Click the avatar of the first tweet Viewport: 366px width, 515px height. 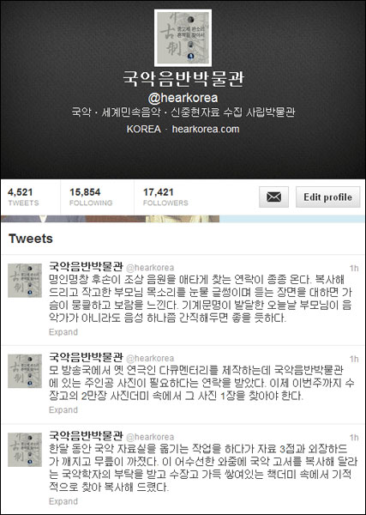(x=25, y=281)
